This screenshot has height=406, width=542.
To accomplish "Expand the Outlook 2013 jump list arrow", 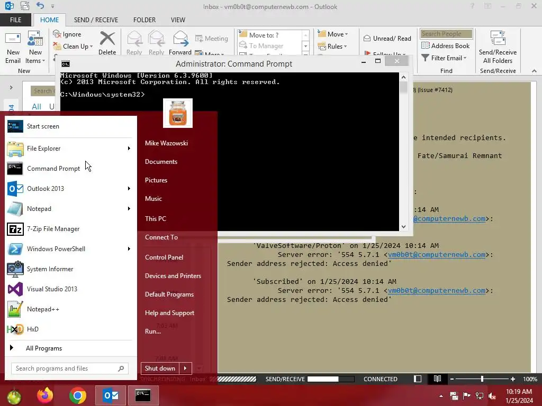I will tap(129, 189).
